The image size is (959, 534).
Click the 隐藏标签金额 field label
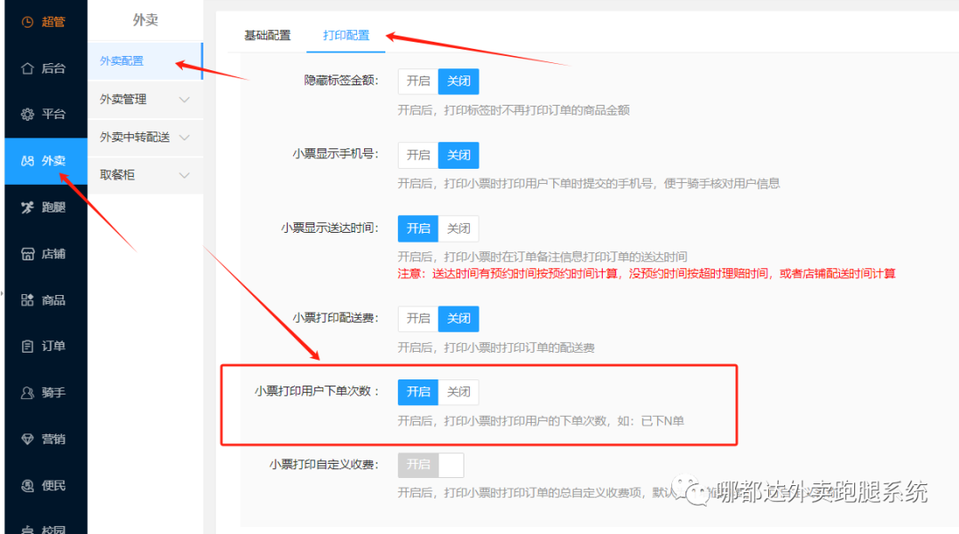click(341, 81)
